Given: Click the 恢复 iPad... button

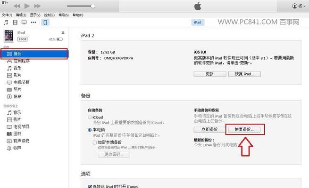Looking at the screenshot, I should click(x=244, y=74).
